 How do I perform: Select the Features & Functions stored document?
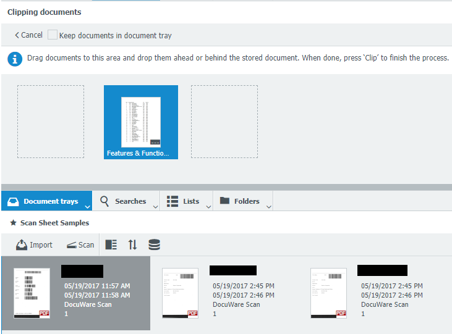click(x=141, y=122)
